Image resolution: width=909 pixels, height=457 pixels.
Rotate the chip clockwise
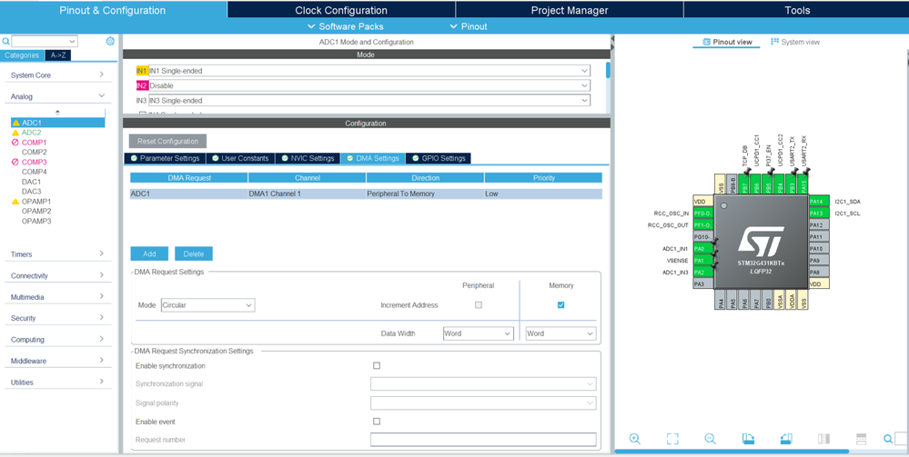748,439
